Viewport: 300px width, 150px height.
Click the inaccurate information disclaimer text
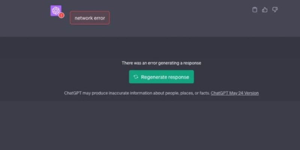137,93
